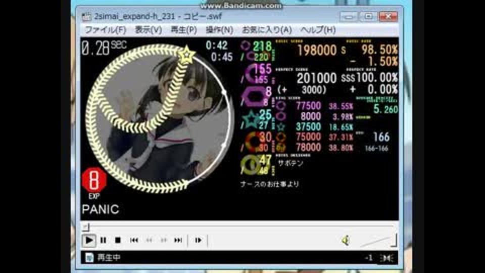Stop playback with the square stop button
Viewport: 485px width, 273px height.
[118, 240]
